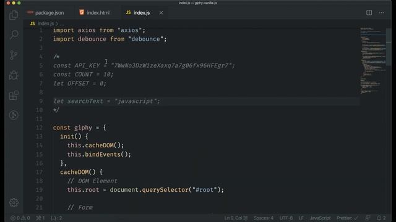Click the macOS green zoom window button
Image resolution: width=396 pixels, height=222 pixels.
coord(19,3)
